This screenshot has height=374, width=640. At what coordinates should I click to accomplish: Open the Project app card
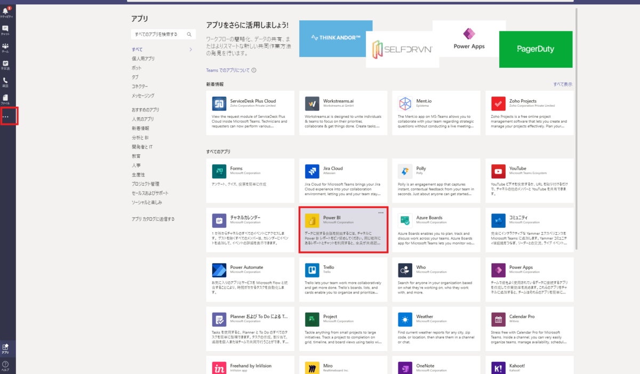coord(343,329)
